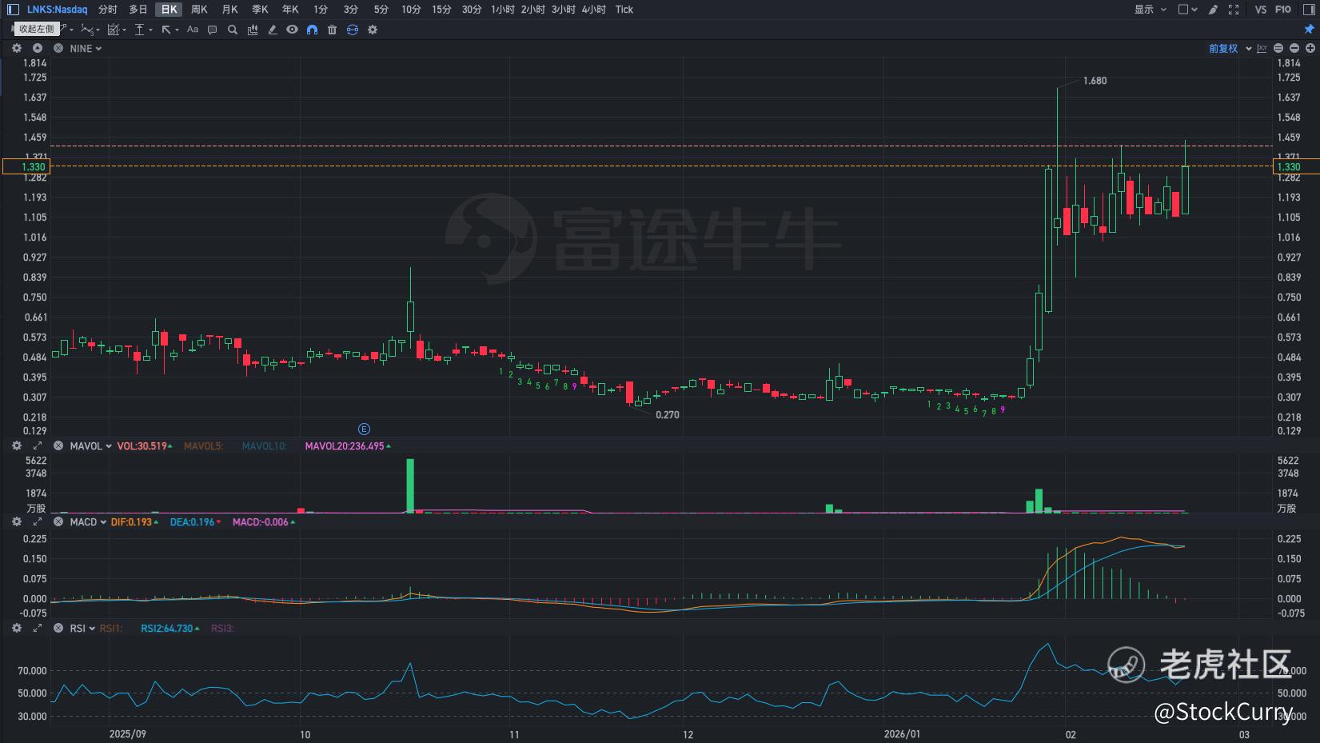The width and height of the screenshot is (1320, 743).
Task: Click the blue link-sync icon
Action: (x=353, y=30)
